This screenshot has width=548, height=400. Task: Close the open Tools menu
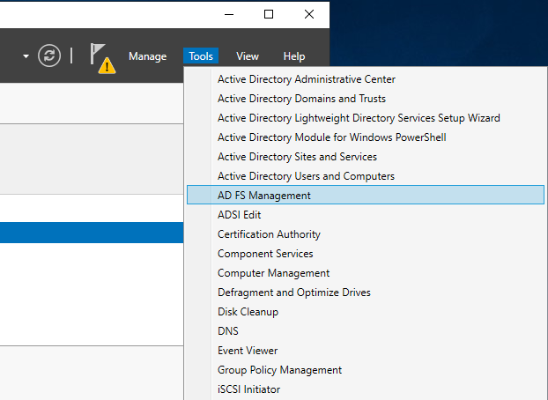pos(201,56)
